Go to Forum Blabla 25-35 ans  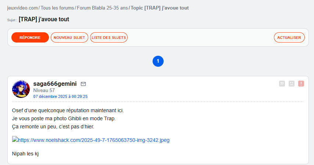[102, 8]
